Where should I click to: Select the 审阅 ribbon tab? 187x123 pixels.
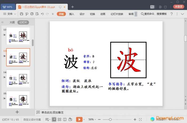(x=131, y=14)
